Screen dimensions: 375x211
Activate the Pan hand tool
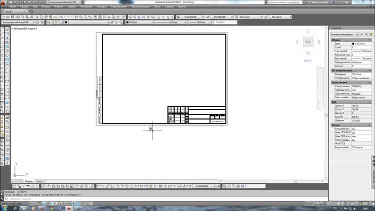[x=76, y=17]
